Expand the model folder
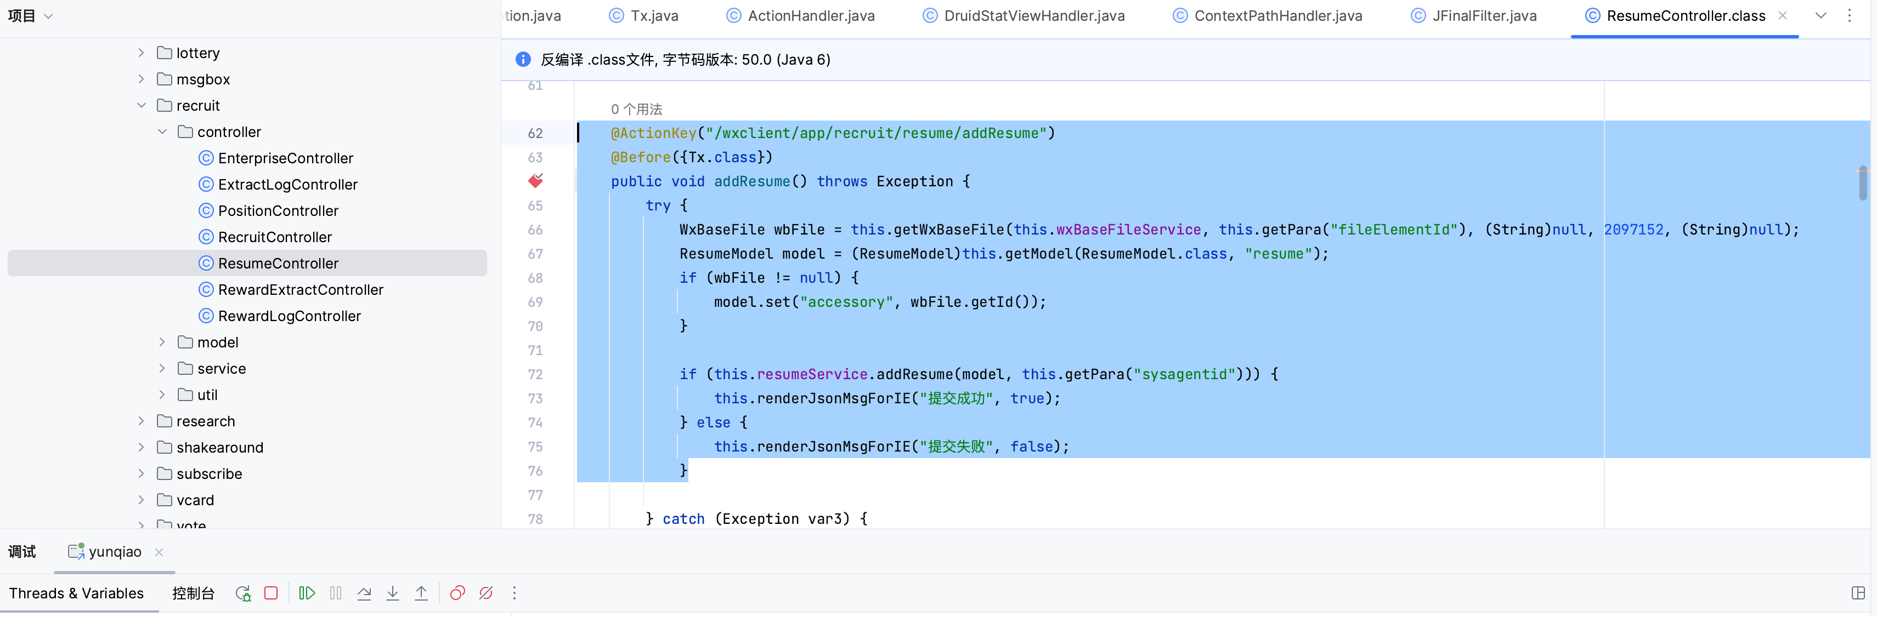Viewport: 1877px width, 617px height. [162, 342]
